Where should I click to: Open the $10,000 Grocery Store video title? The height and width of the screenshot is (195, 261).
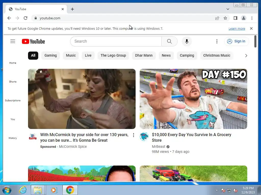pos(191,137)
